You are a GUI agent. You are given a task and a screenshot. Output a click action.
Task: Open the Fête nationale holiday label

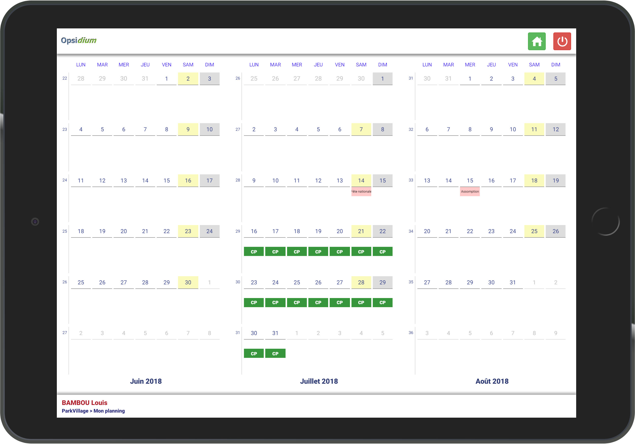pos(361,192)
